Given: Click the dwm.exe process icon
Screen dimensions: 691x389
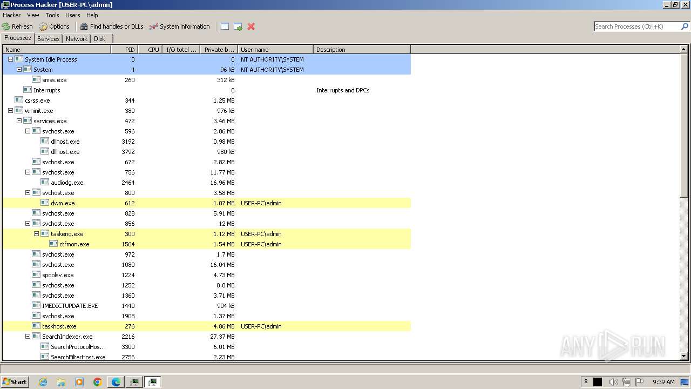Looking at the screenshot, I should click(x=45, y=203).
